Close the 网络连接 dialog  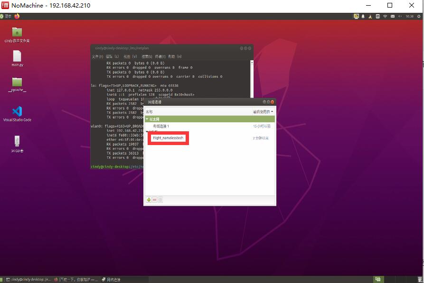[x=273, y=102]
